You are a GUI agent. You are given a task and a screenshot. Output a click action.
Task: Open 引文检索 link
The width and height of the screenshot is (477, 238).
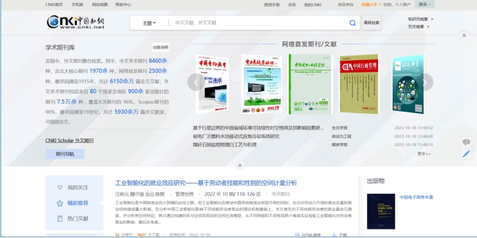tap(419, 26)
